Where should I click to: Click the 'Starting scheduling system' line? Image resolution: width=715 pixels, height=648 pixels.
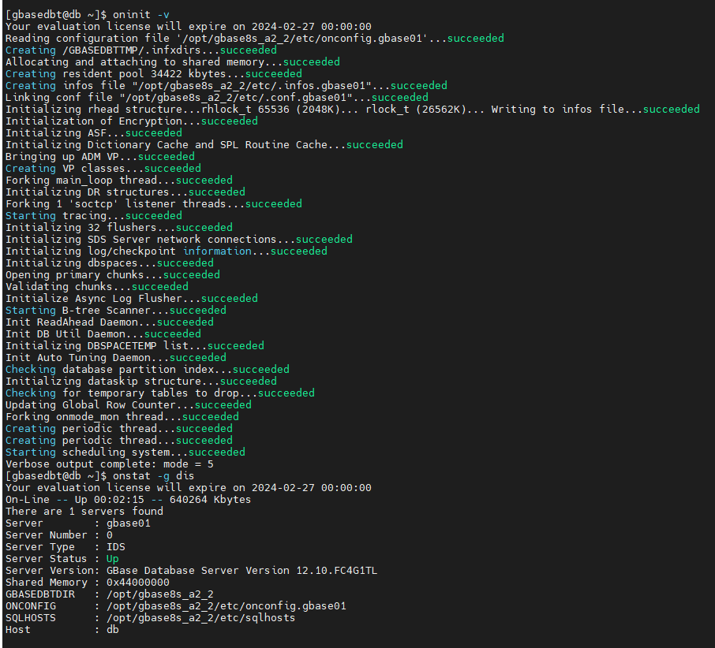point(96,452)
